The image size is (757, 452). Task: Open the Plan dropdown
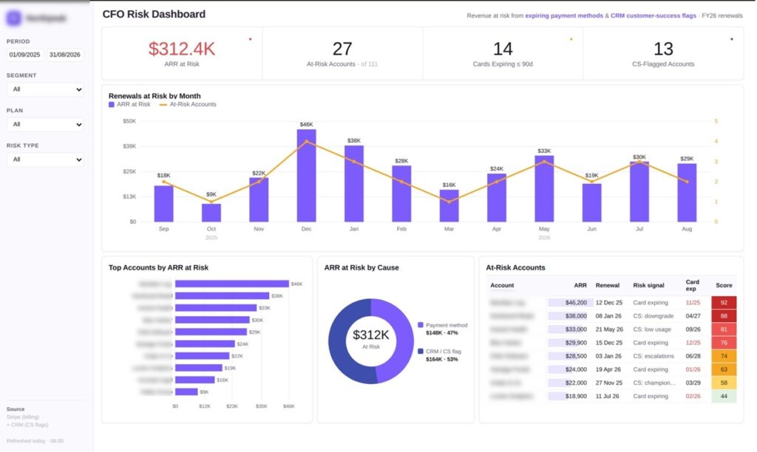(45, 125)
